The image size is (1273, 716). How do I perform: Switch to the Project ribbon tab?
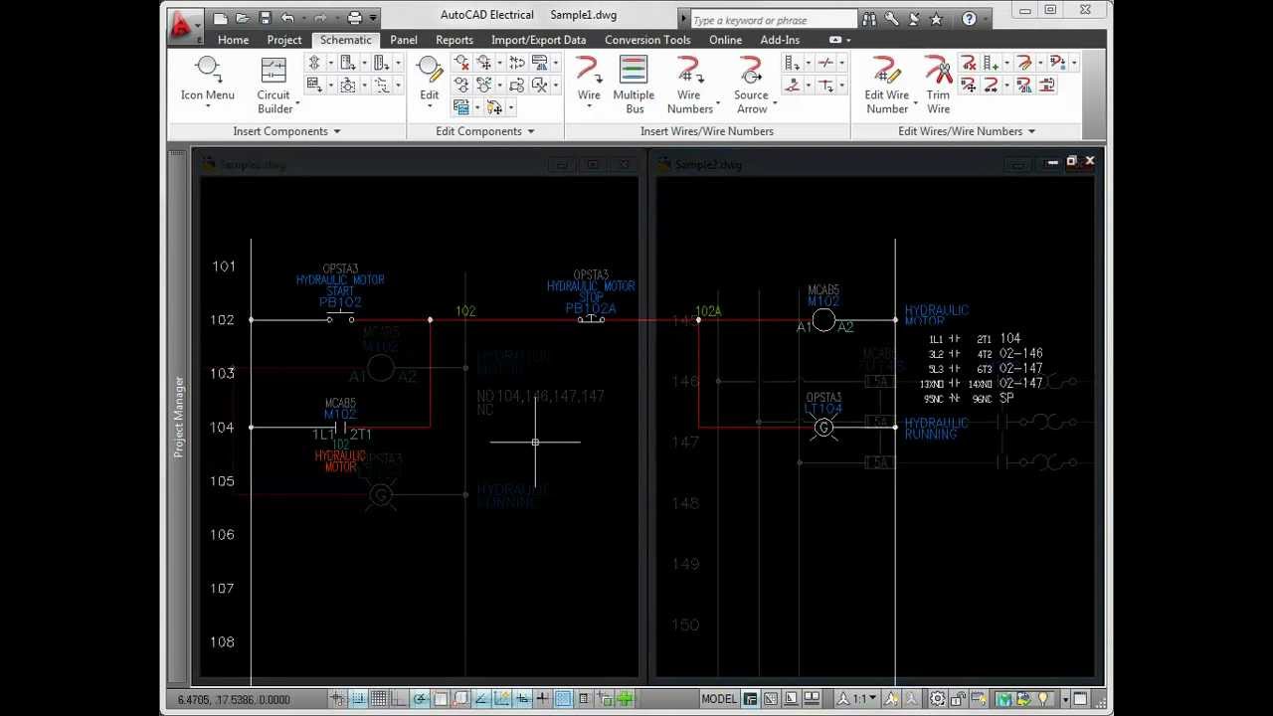pyautogui.click(x=284, y=40)
